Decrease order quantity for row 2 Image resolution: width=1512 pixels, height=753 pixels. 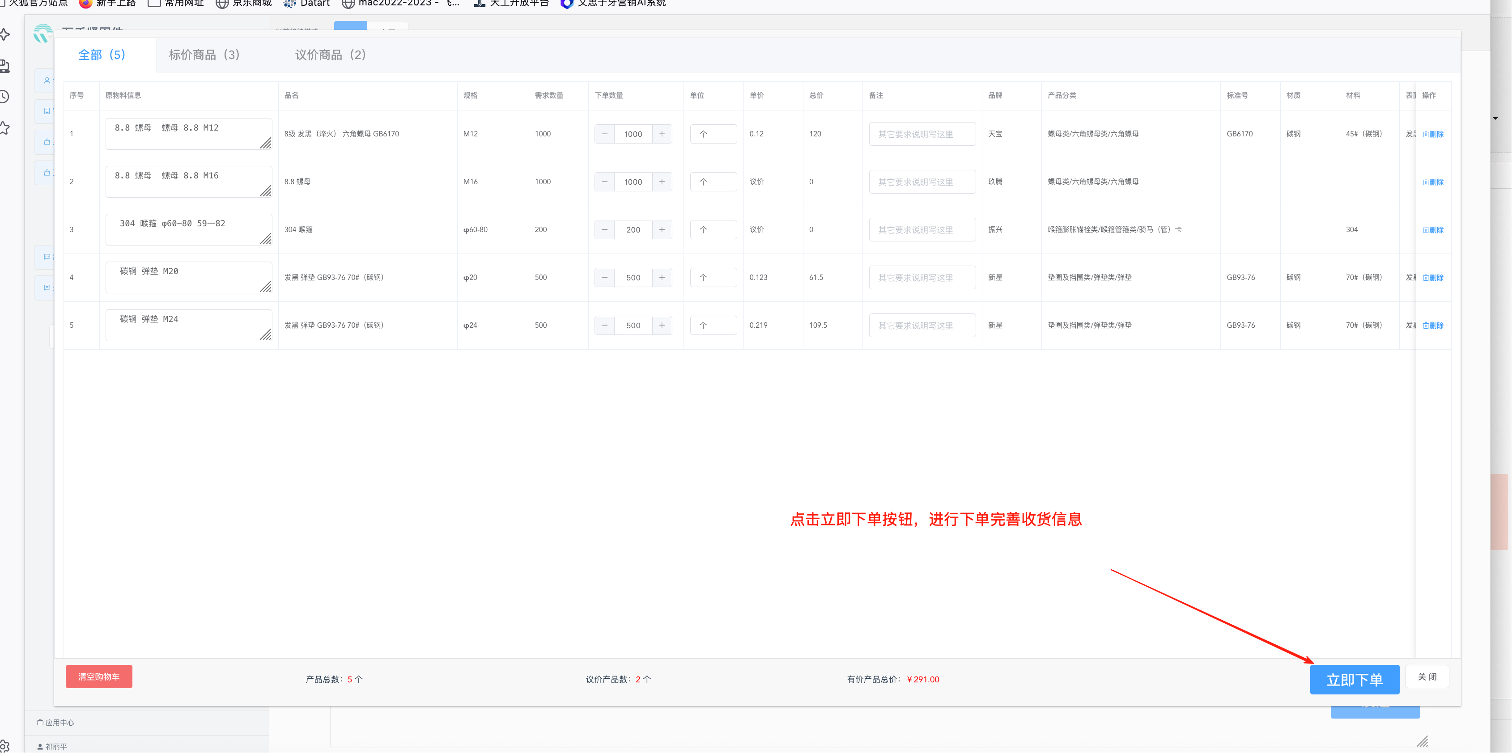click(604, 182)
